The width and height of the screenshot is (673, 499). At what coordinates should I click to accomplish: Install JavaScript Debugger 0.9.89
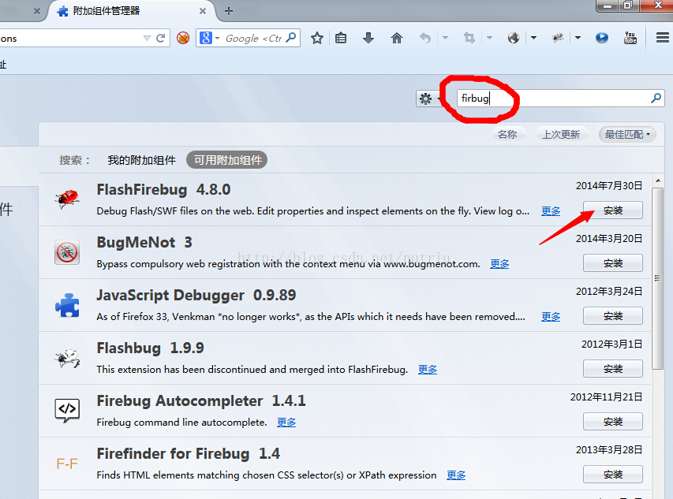click(x=612, y=315)
